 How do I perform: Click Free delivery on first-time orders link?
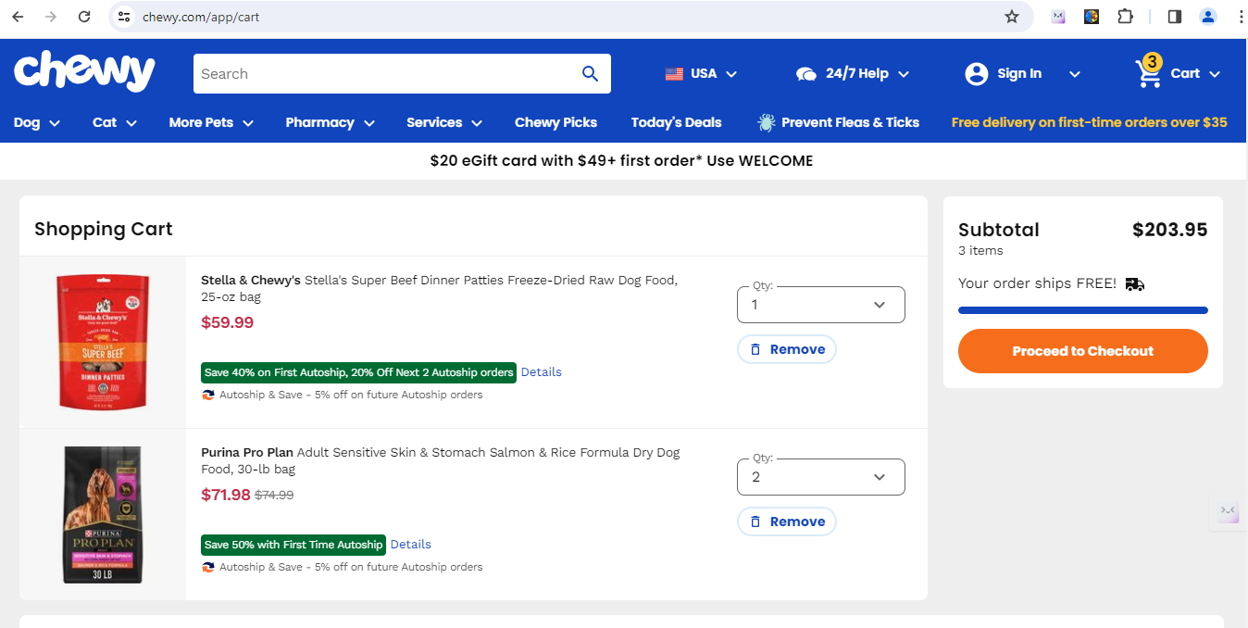pyautogui.click(x=1090, y=122)
